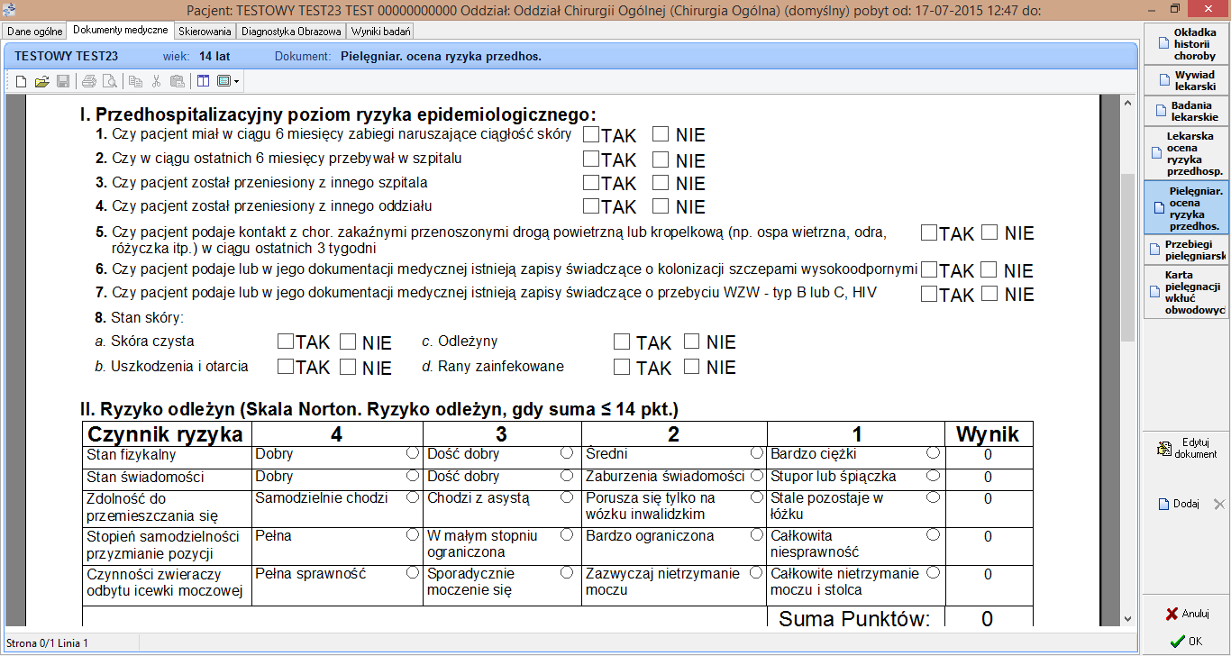Screen dimensions: 1231x656
Task: Check TAK for Skóra czysta
Action: (x=286, y=341)
